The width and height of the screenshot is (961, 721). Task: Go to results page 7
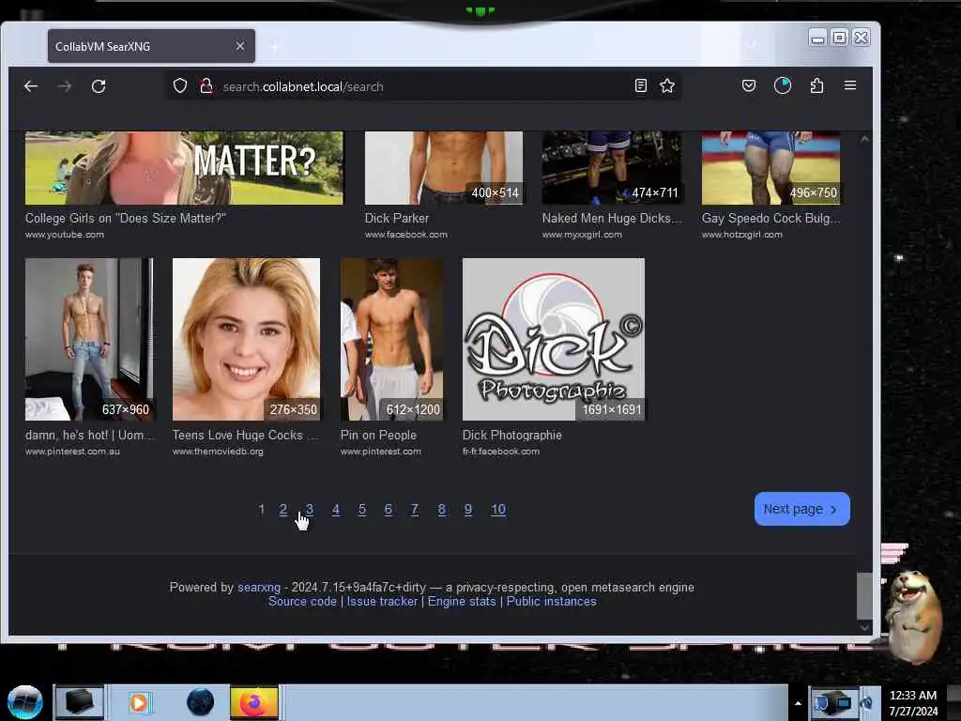[414, 510]
